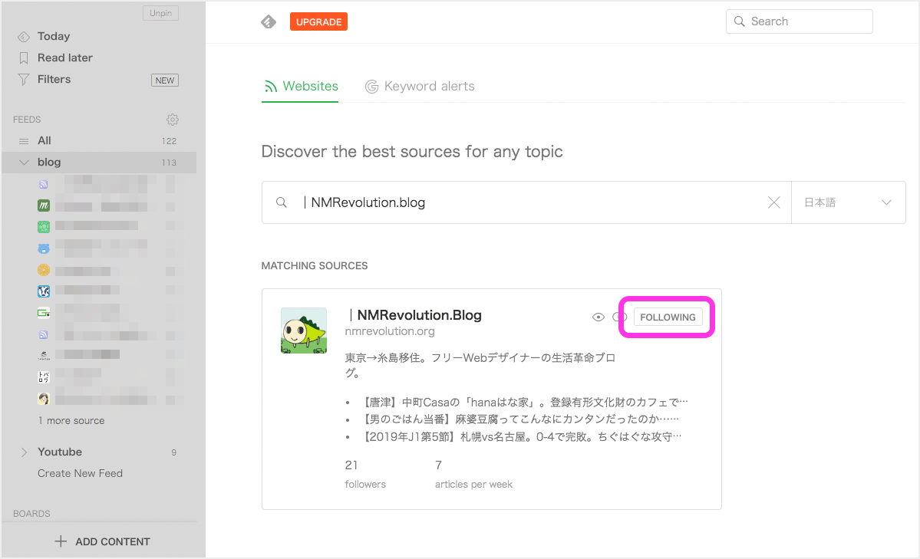Select the blue bear feed icon
The height and width of the screenshot is (559, 920).
[44, 248]
